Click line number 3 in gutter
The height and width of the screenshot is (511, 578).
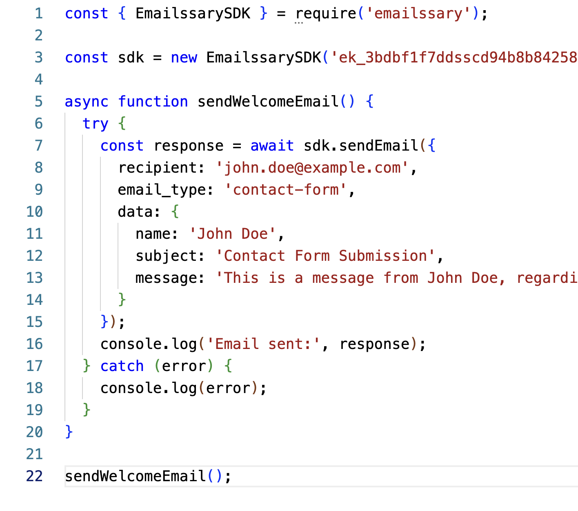click(39, 58)
